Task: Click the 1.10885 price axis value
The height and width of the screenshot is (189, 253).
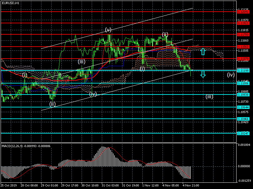Action: pyautogui.click(x=243, y=91)
